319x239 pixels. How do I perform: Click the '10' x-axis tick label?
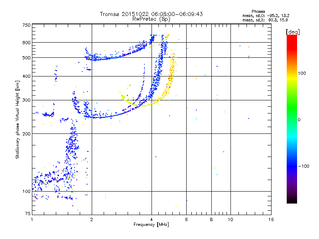(230, 219)
